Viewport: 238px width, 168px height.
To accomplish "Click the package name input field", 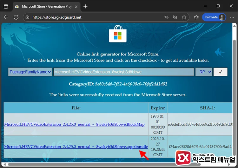I will click(x=123, y=72).
